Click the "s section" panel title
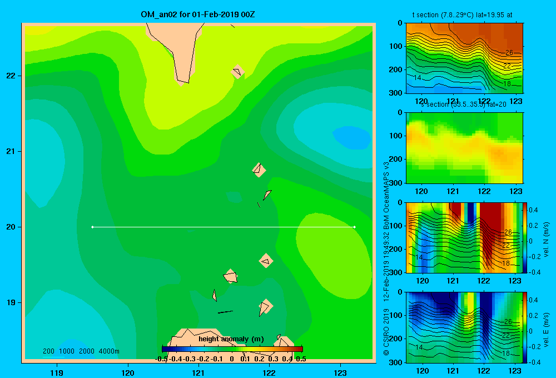 (x=463, y=105)
